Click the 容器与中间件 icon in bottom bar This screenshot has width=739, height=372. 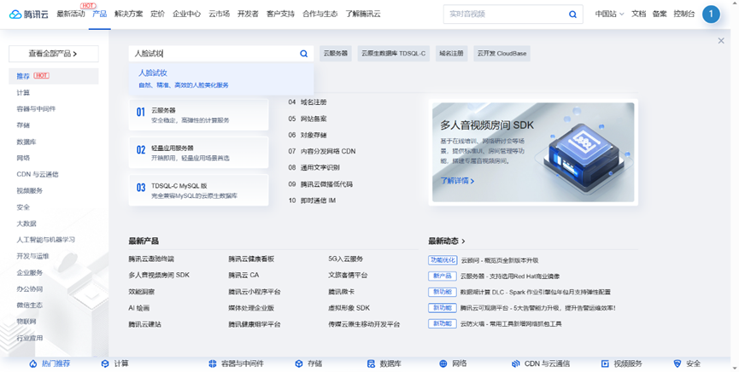[x=213, y=363]
